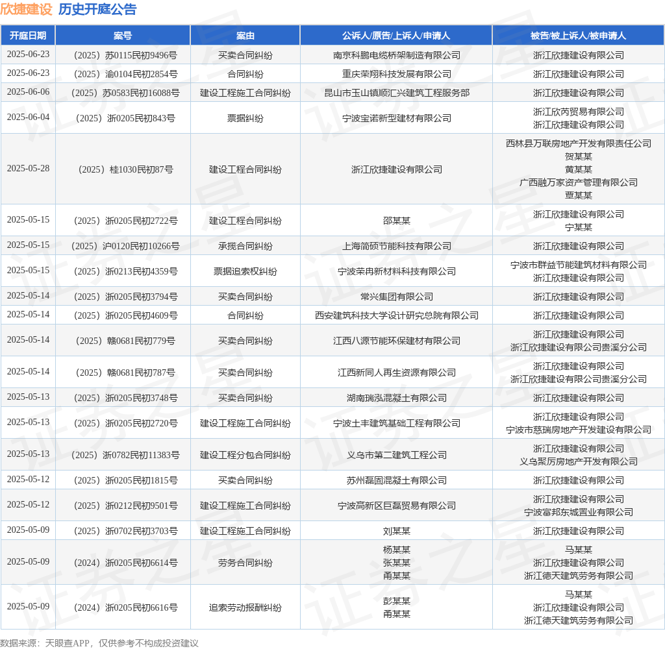The height and width of the screenshot is (649, 665).
Task: Select case number (2025)桂1030民初87号
Action: [x=123, y=169]
